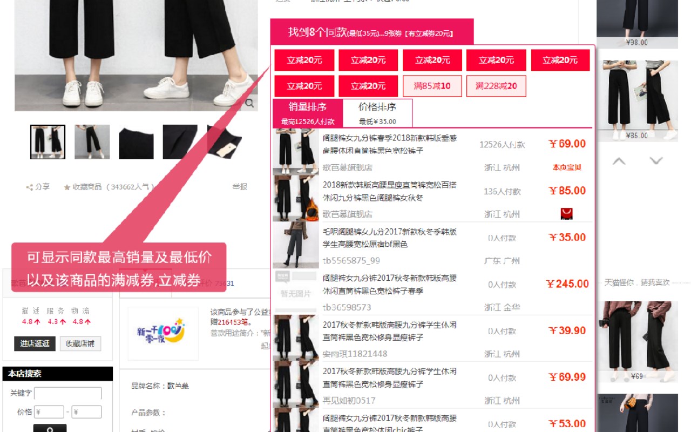Screen dimensions: 691x432
Task: Click the 进店逛逛 button
Action: [35, 344]
